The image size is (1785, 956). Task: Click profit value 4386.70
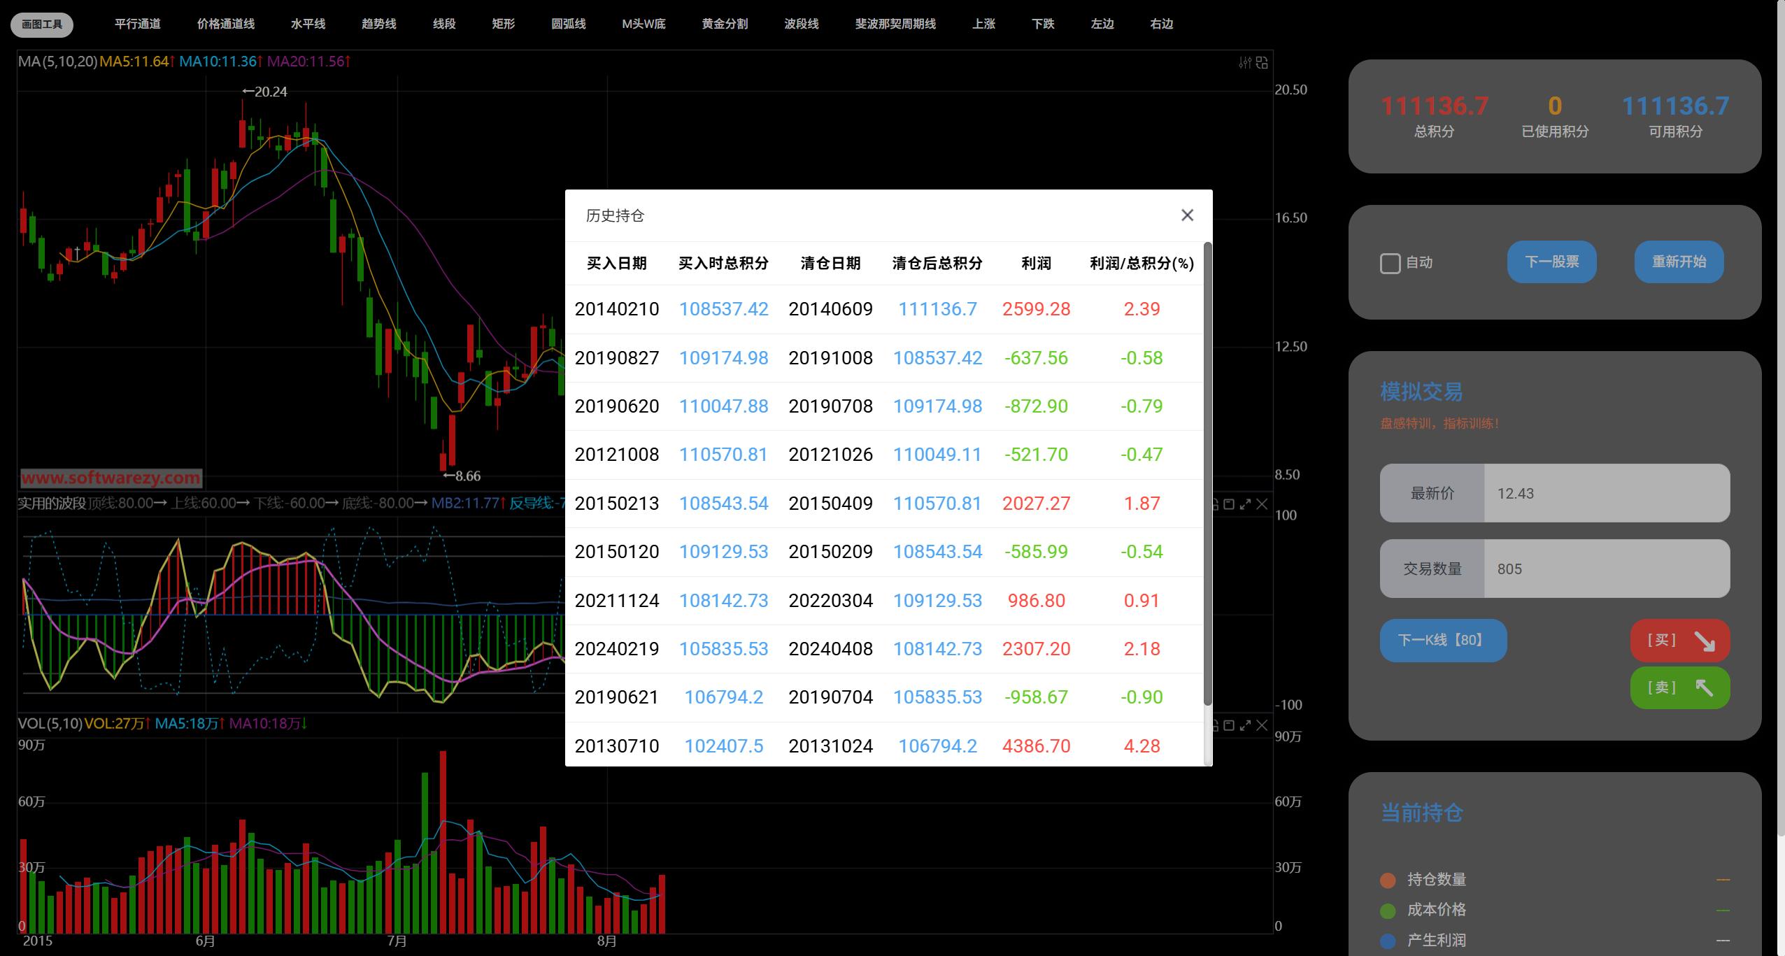[x=1037, y=746]
